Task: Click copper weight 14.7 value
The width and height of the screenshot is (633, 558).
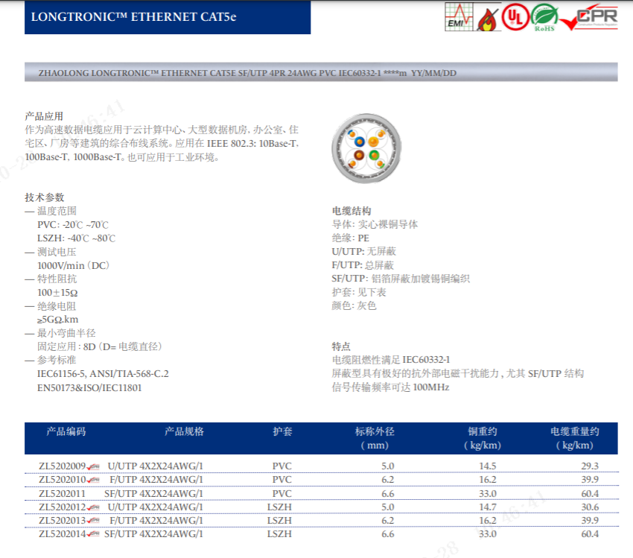Action: pos(488,507)
